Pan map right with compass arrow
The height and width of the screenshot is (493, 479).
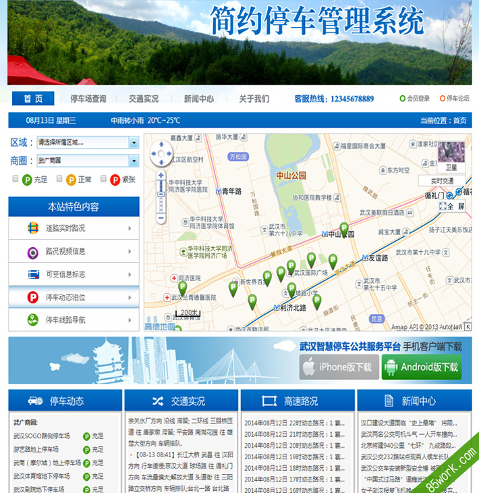[x=169, y=154]
